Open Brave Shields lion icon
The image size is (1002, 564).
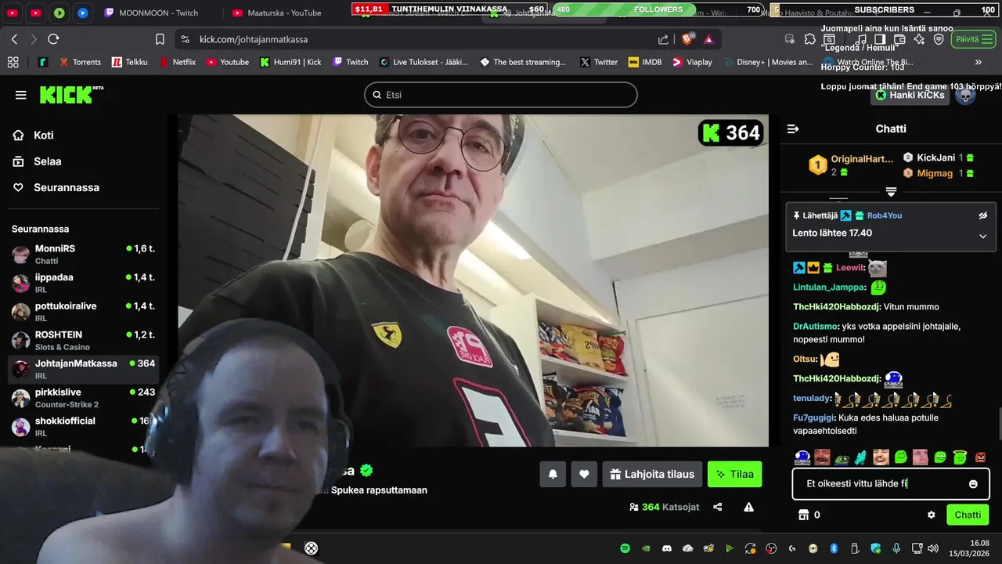click(x=689, y=39)
